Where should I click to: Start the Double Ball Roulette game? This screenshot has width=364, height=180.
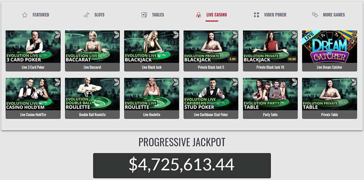(x=92, y=98)
